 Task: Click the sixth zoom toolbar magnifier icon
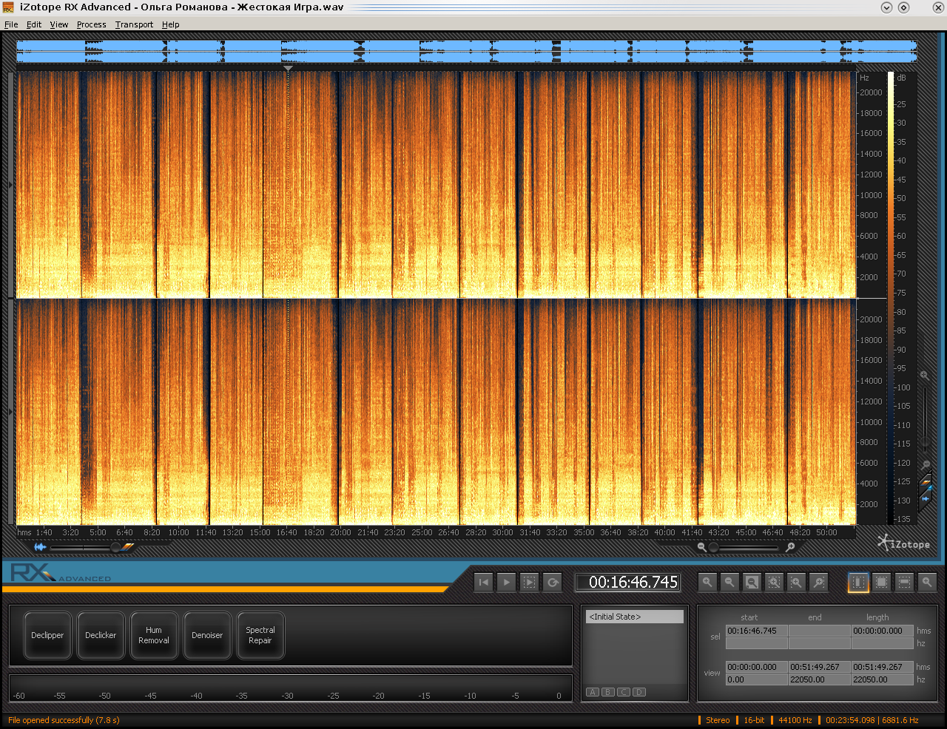tap(818, 583)
